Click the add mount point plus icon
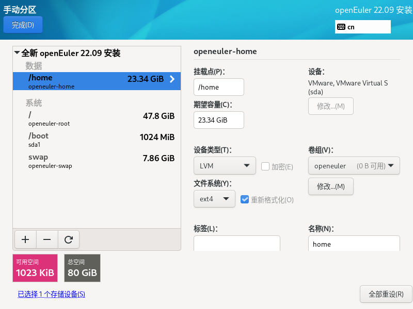The width and height of the screenshot is (413, 309). 25,239
